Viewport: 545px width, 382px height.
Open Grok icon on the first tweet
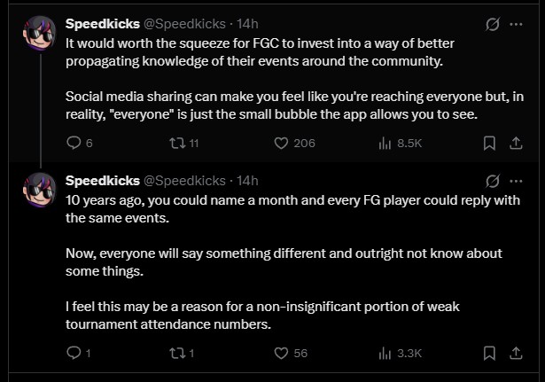click(493, 23)
